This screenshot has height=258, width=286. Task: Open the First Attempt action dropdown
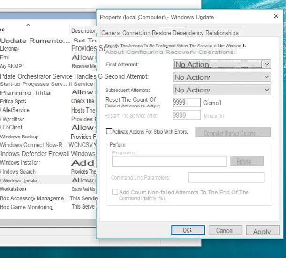(222, 64)
